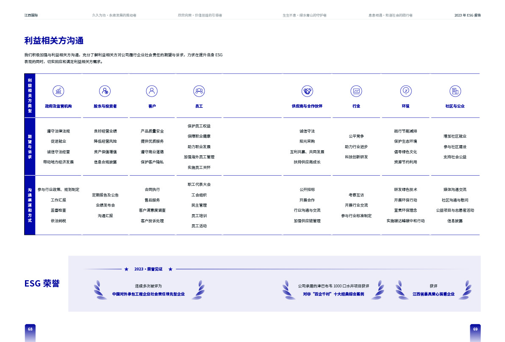Select the 客户 customer icon
Image resolution: width=505 pixels, height=342 pixels.
tap(152, 91)
